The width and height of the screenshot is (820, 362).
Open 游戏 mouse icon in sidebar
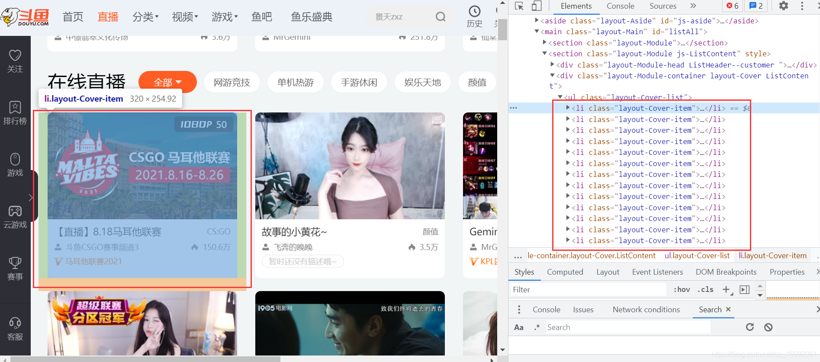[15, 159]
